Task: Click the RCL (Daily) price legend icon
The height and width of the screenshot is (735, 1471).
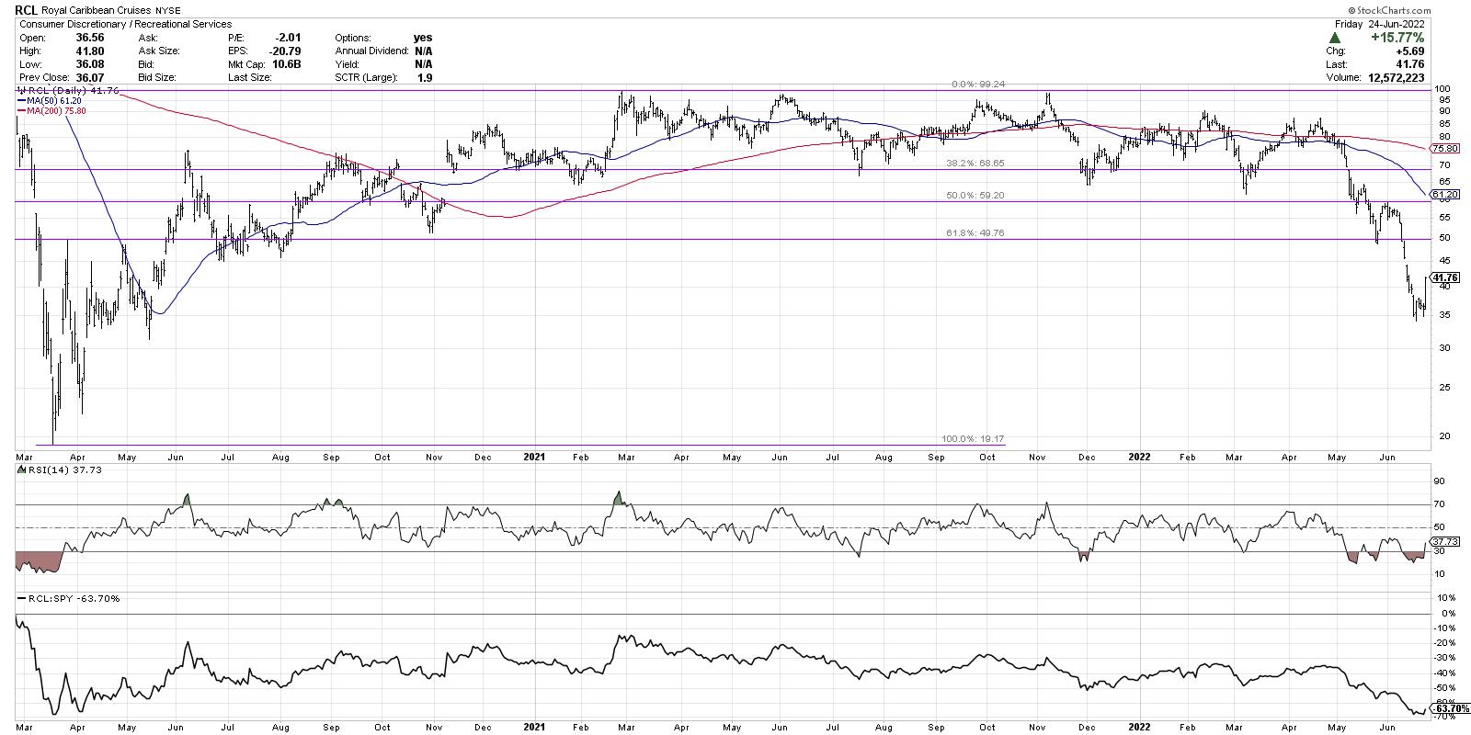Action: 20,92
